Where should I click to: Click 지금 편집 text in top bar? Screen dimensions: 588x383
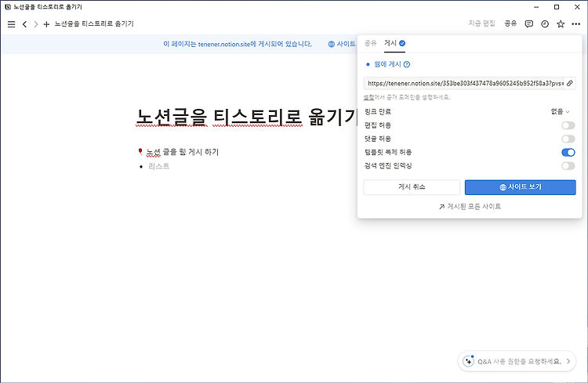[x=482, y=23]
